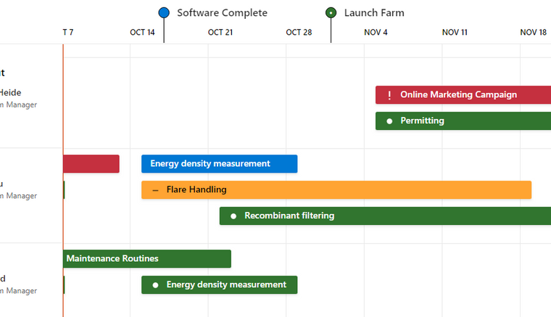Click the Heide resource name
Viewport: 551px width, 317px height.
[x=10, y=93]
